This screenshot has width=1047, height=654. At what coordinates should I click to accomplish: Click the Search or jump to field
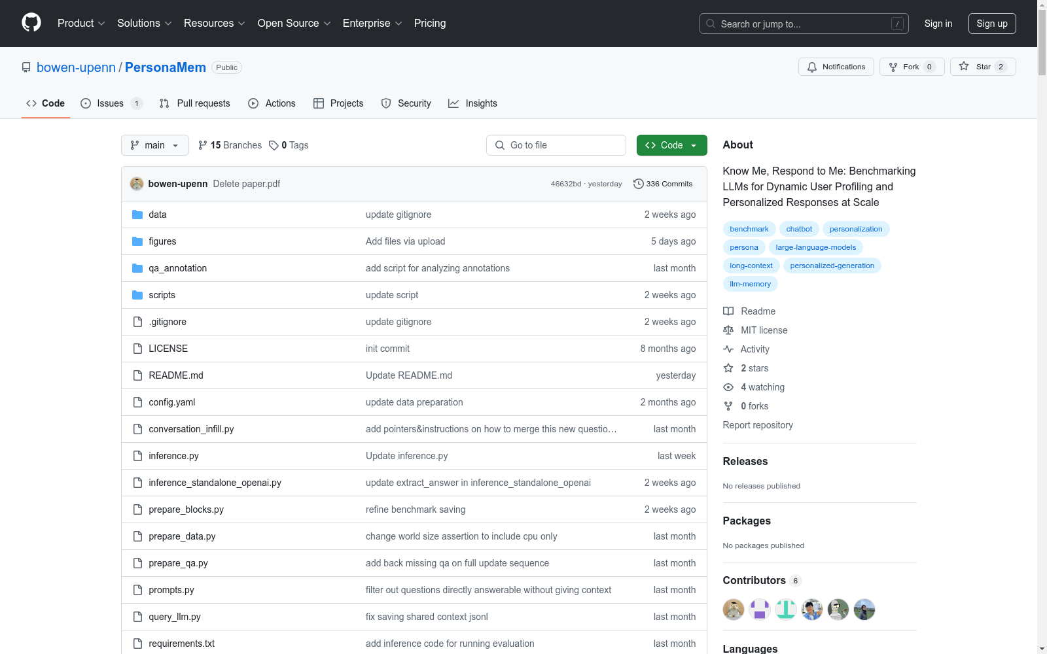click(804, 24)
